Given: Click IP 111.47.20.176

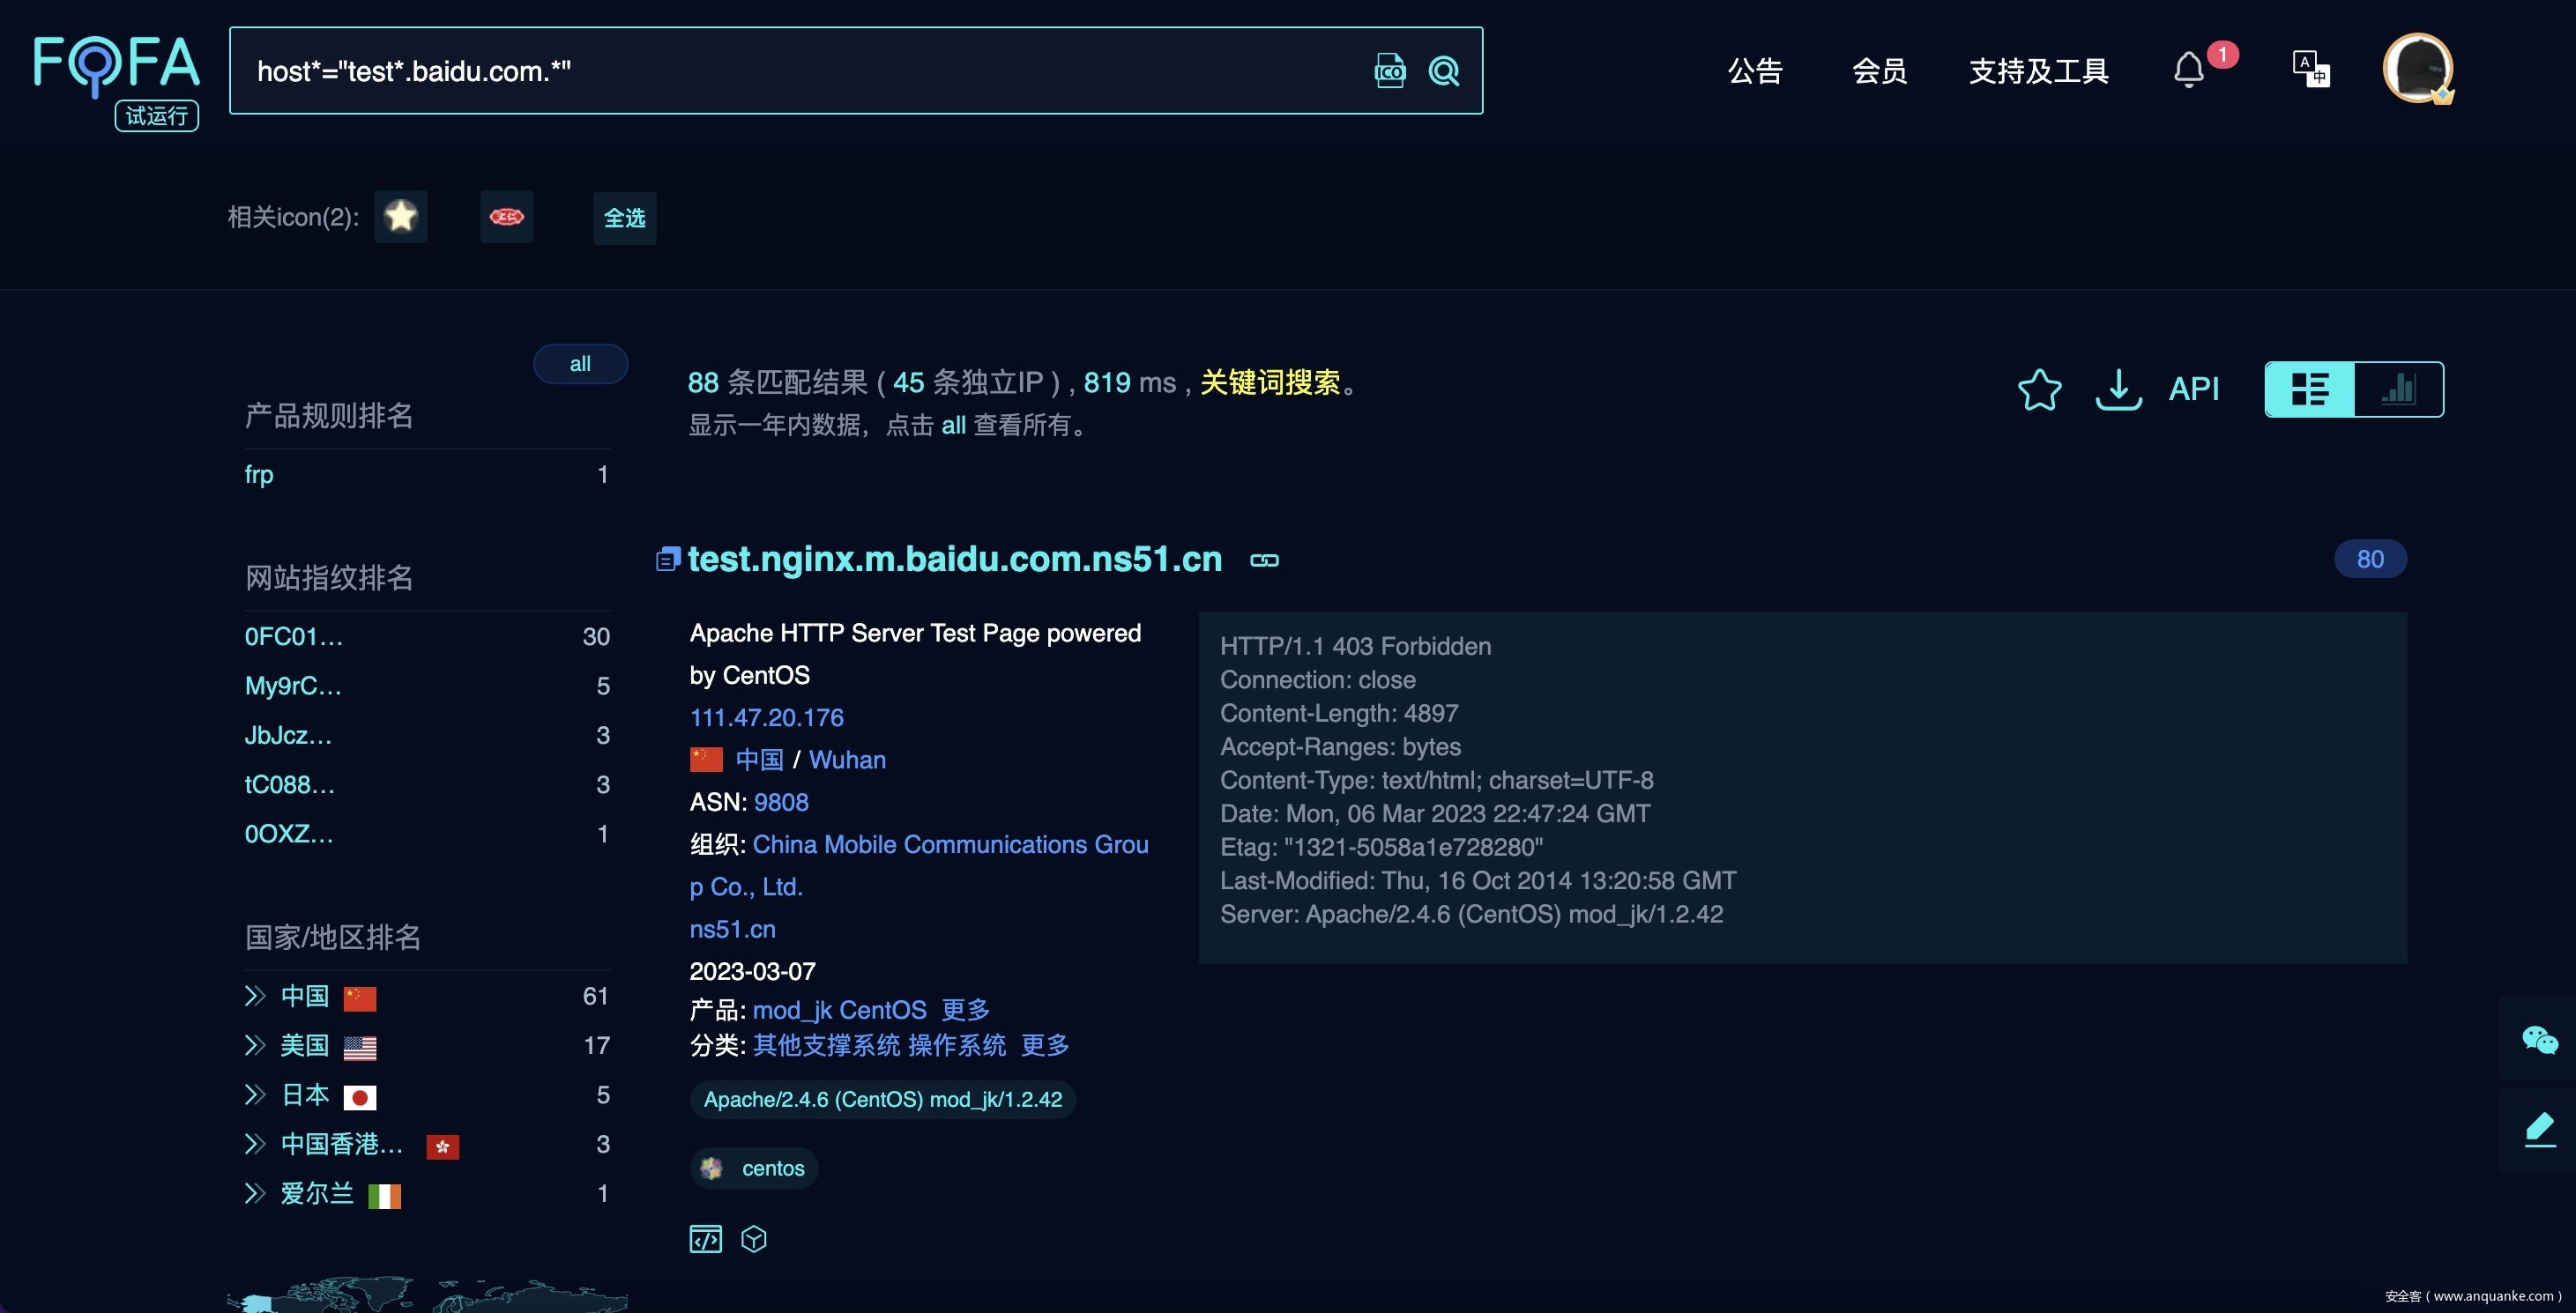Looking at the screenshot, I should (x=767, y=717).
